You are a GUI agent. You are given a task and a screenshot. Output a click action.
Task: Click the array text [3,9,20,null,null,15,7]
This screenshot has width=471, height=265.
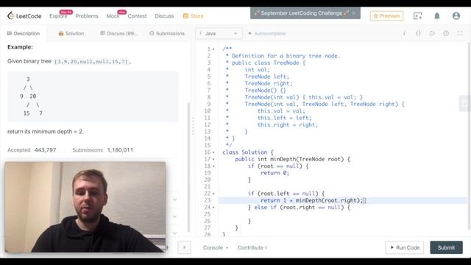[x=91, y=62]
